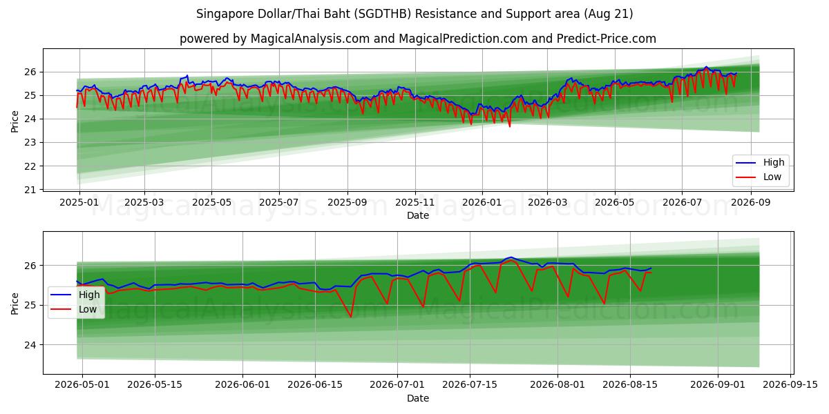Click the 2025-05 tick label on the top chart

tap(211, 203)
